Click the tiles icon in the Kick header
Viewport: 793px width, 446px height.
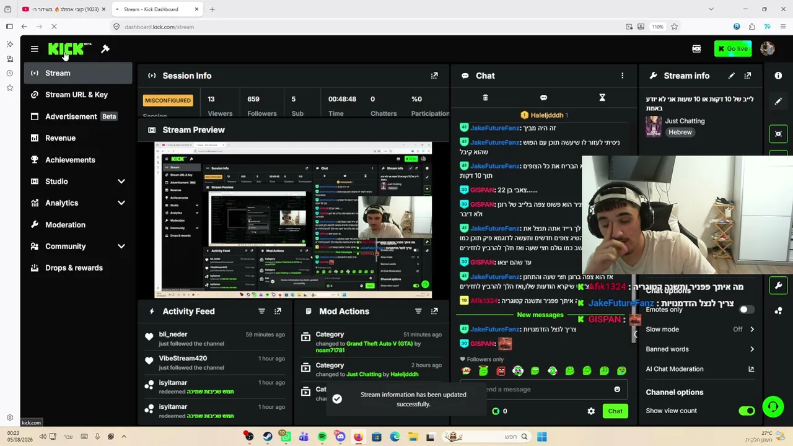coord(696,49)
